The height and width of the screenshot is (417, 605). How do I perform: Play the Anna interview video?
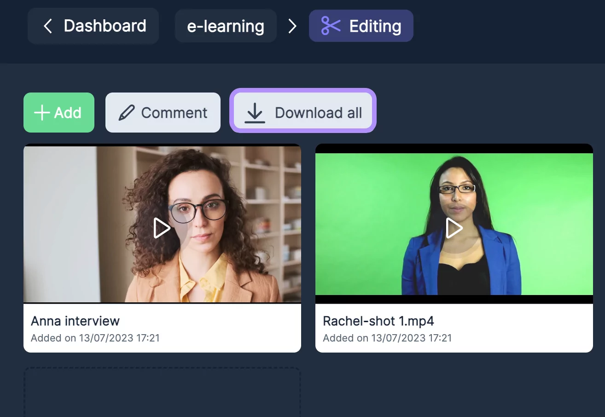[162, 228]
